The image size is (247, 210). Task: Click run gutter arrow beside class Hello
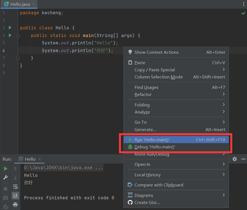(x=10, y=28)
